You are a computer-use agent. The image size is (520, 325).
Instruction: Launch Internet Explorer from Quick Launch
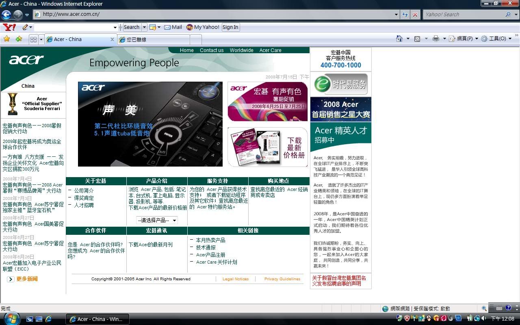[48, 319]
